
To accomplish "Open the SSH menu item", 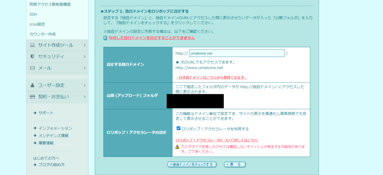I will coord(33,14).
